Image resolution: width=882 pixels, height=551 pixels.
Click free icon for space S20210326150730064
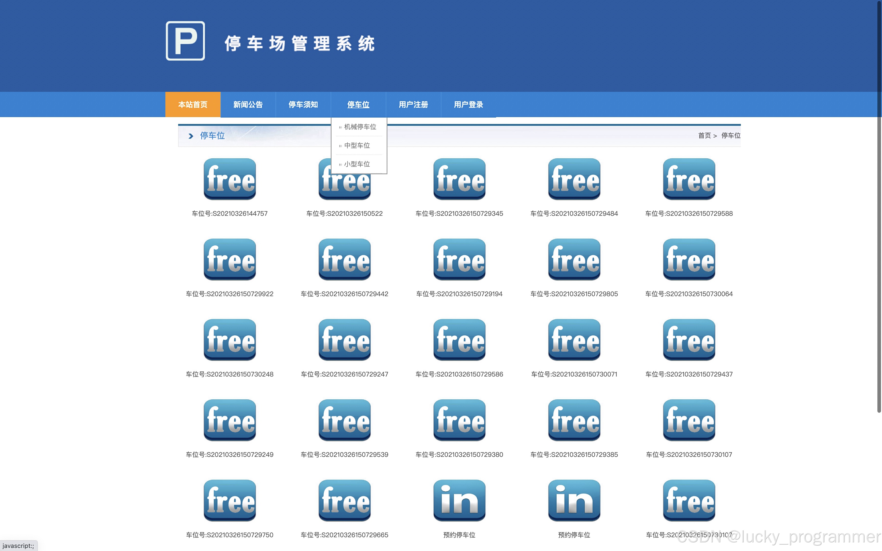[689, 259]
